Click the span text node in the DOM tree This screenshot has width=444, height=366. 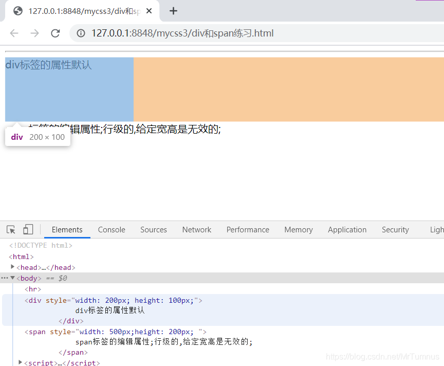[x=163, y=342]
